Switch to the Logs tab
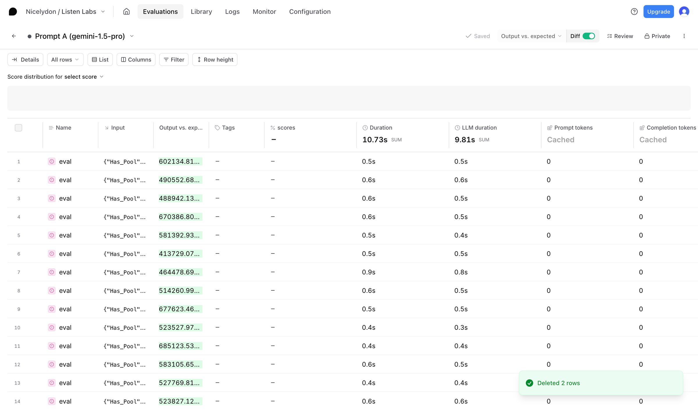698x410 pixels. pos(232,12)
